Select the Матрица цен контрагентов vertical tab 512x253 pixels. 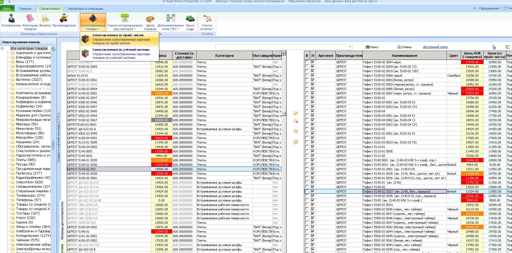point(62,221)
